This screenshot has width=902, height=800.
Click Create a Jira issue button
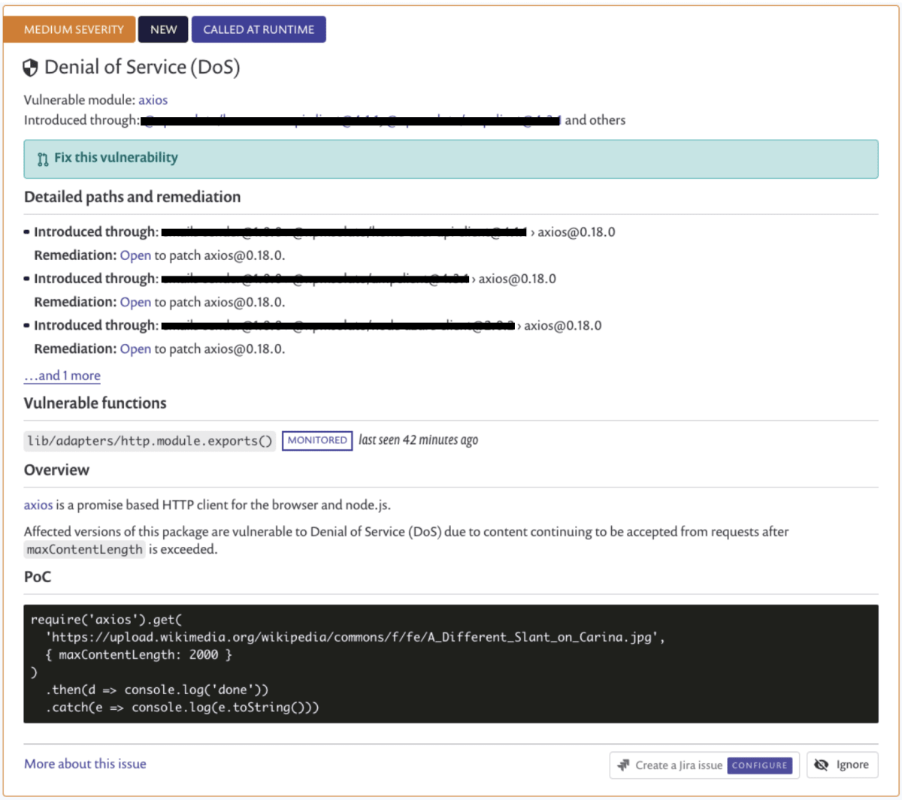[704, 765]
